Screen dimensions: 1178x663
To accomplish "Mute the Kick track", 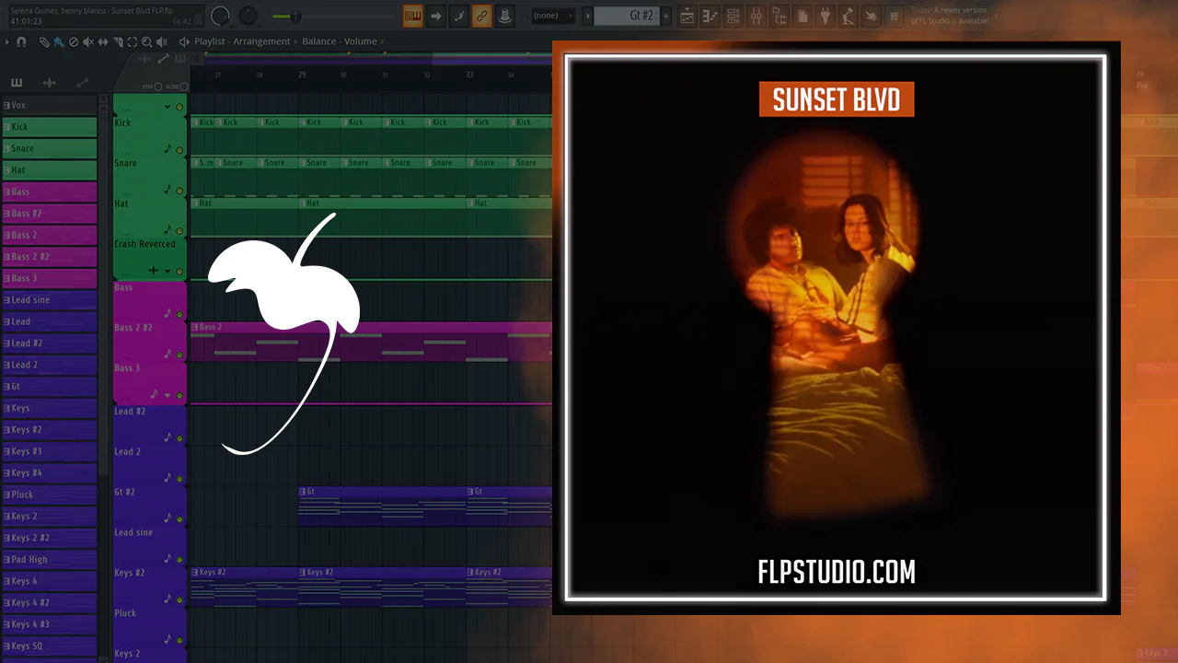I will (179, 148).
